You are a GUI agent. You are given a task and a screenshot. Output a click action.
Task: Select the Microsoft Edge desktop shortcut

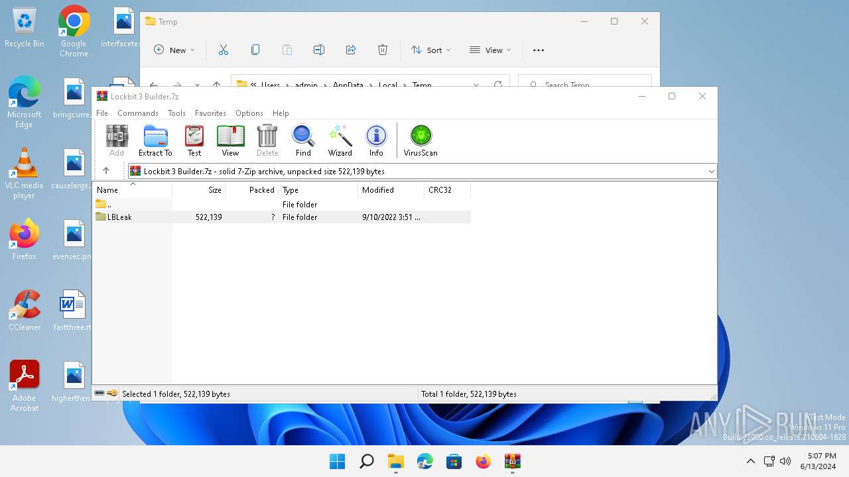[25, 102]
